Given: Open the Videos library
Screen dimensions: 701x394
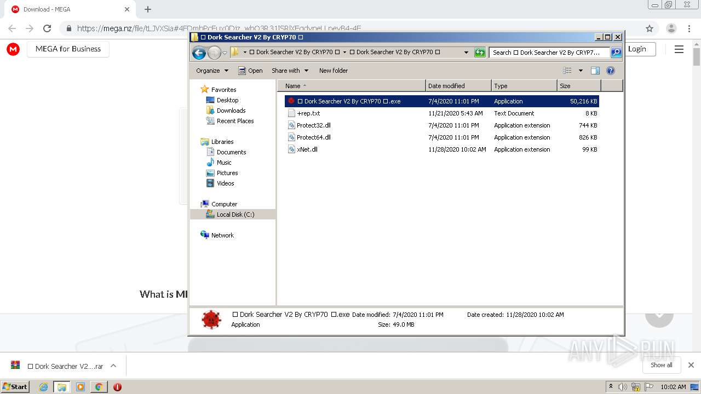Looking at the screenshot, I should coord(225,183).
